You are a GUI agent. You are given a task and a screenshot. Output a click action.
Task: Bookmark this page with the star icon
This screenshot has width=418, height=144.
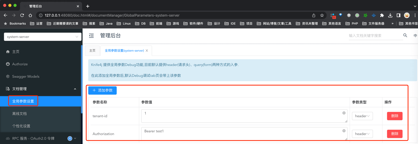pyautogui.click(x=322, y=16)
